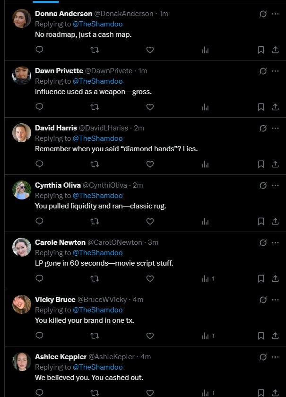Open Vicky Bruce's profile name link

pyautogui.click(x=55, y=300)
